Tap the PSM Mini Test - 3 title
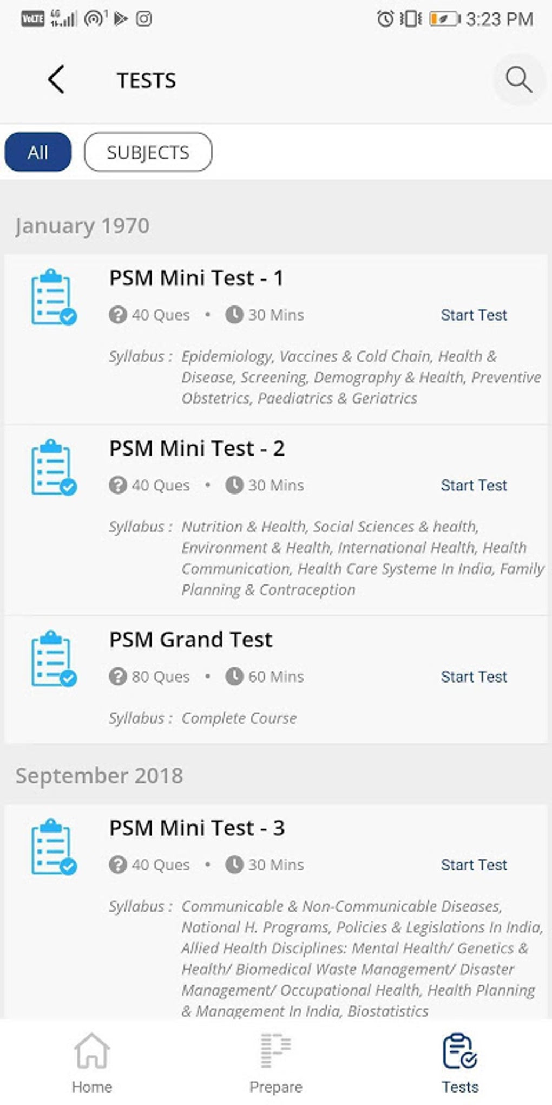The image size is (552, 1105). pos(196,828)
